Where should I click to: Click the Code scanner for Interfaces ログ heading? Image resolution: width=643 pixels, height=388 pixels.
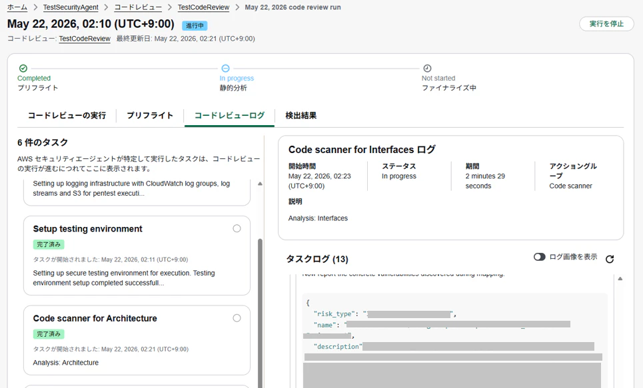[362, 150]
